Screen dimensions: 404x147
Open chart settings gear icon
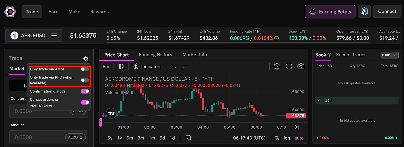pyautogui.click(x=277, y=66)
